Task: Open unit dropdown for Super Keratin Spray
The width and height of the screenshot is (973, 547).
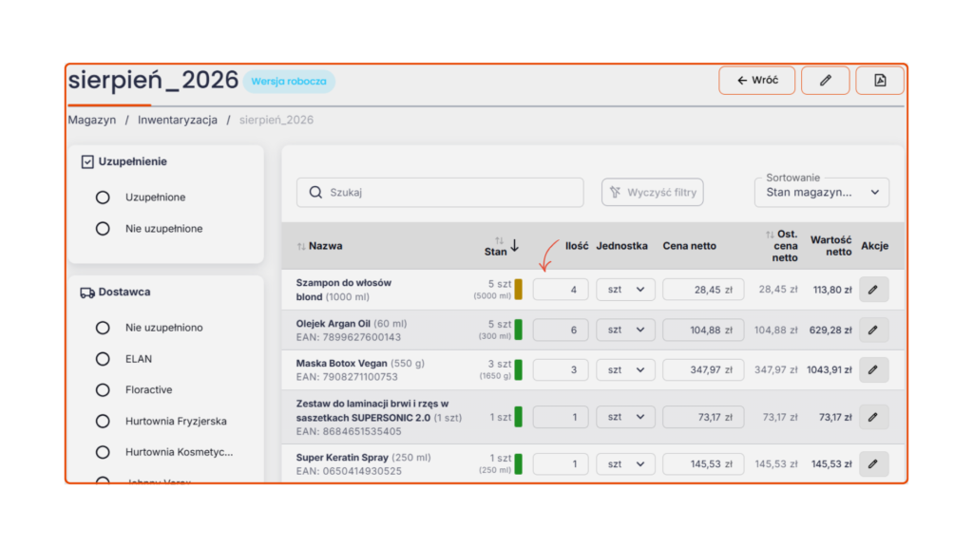Action: point(625,463)
